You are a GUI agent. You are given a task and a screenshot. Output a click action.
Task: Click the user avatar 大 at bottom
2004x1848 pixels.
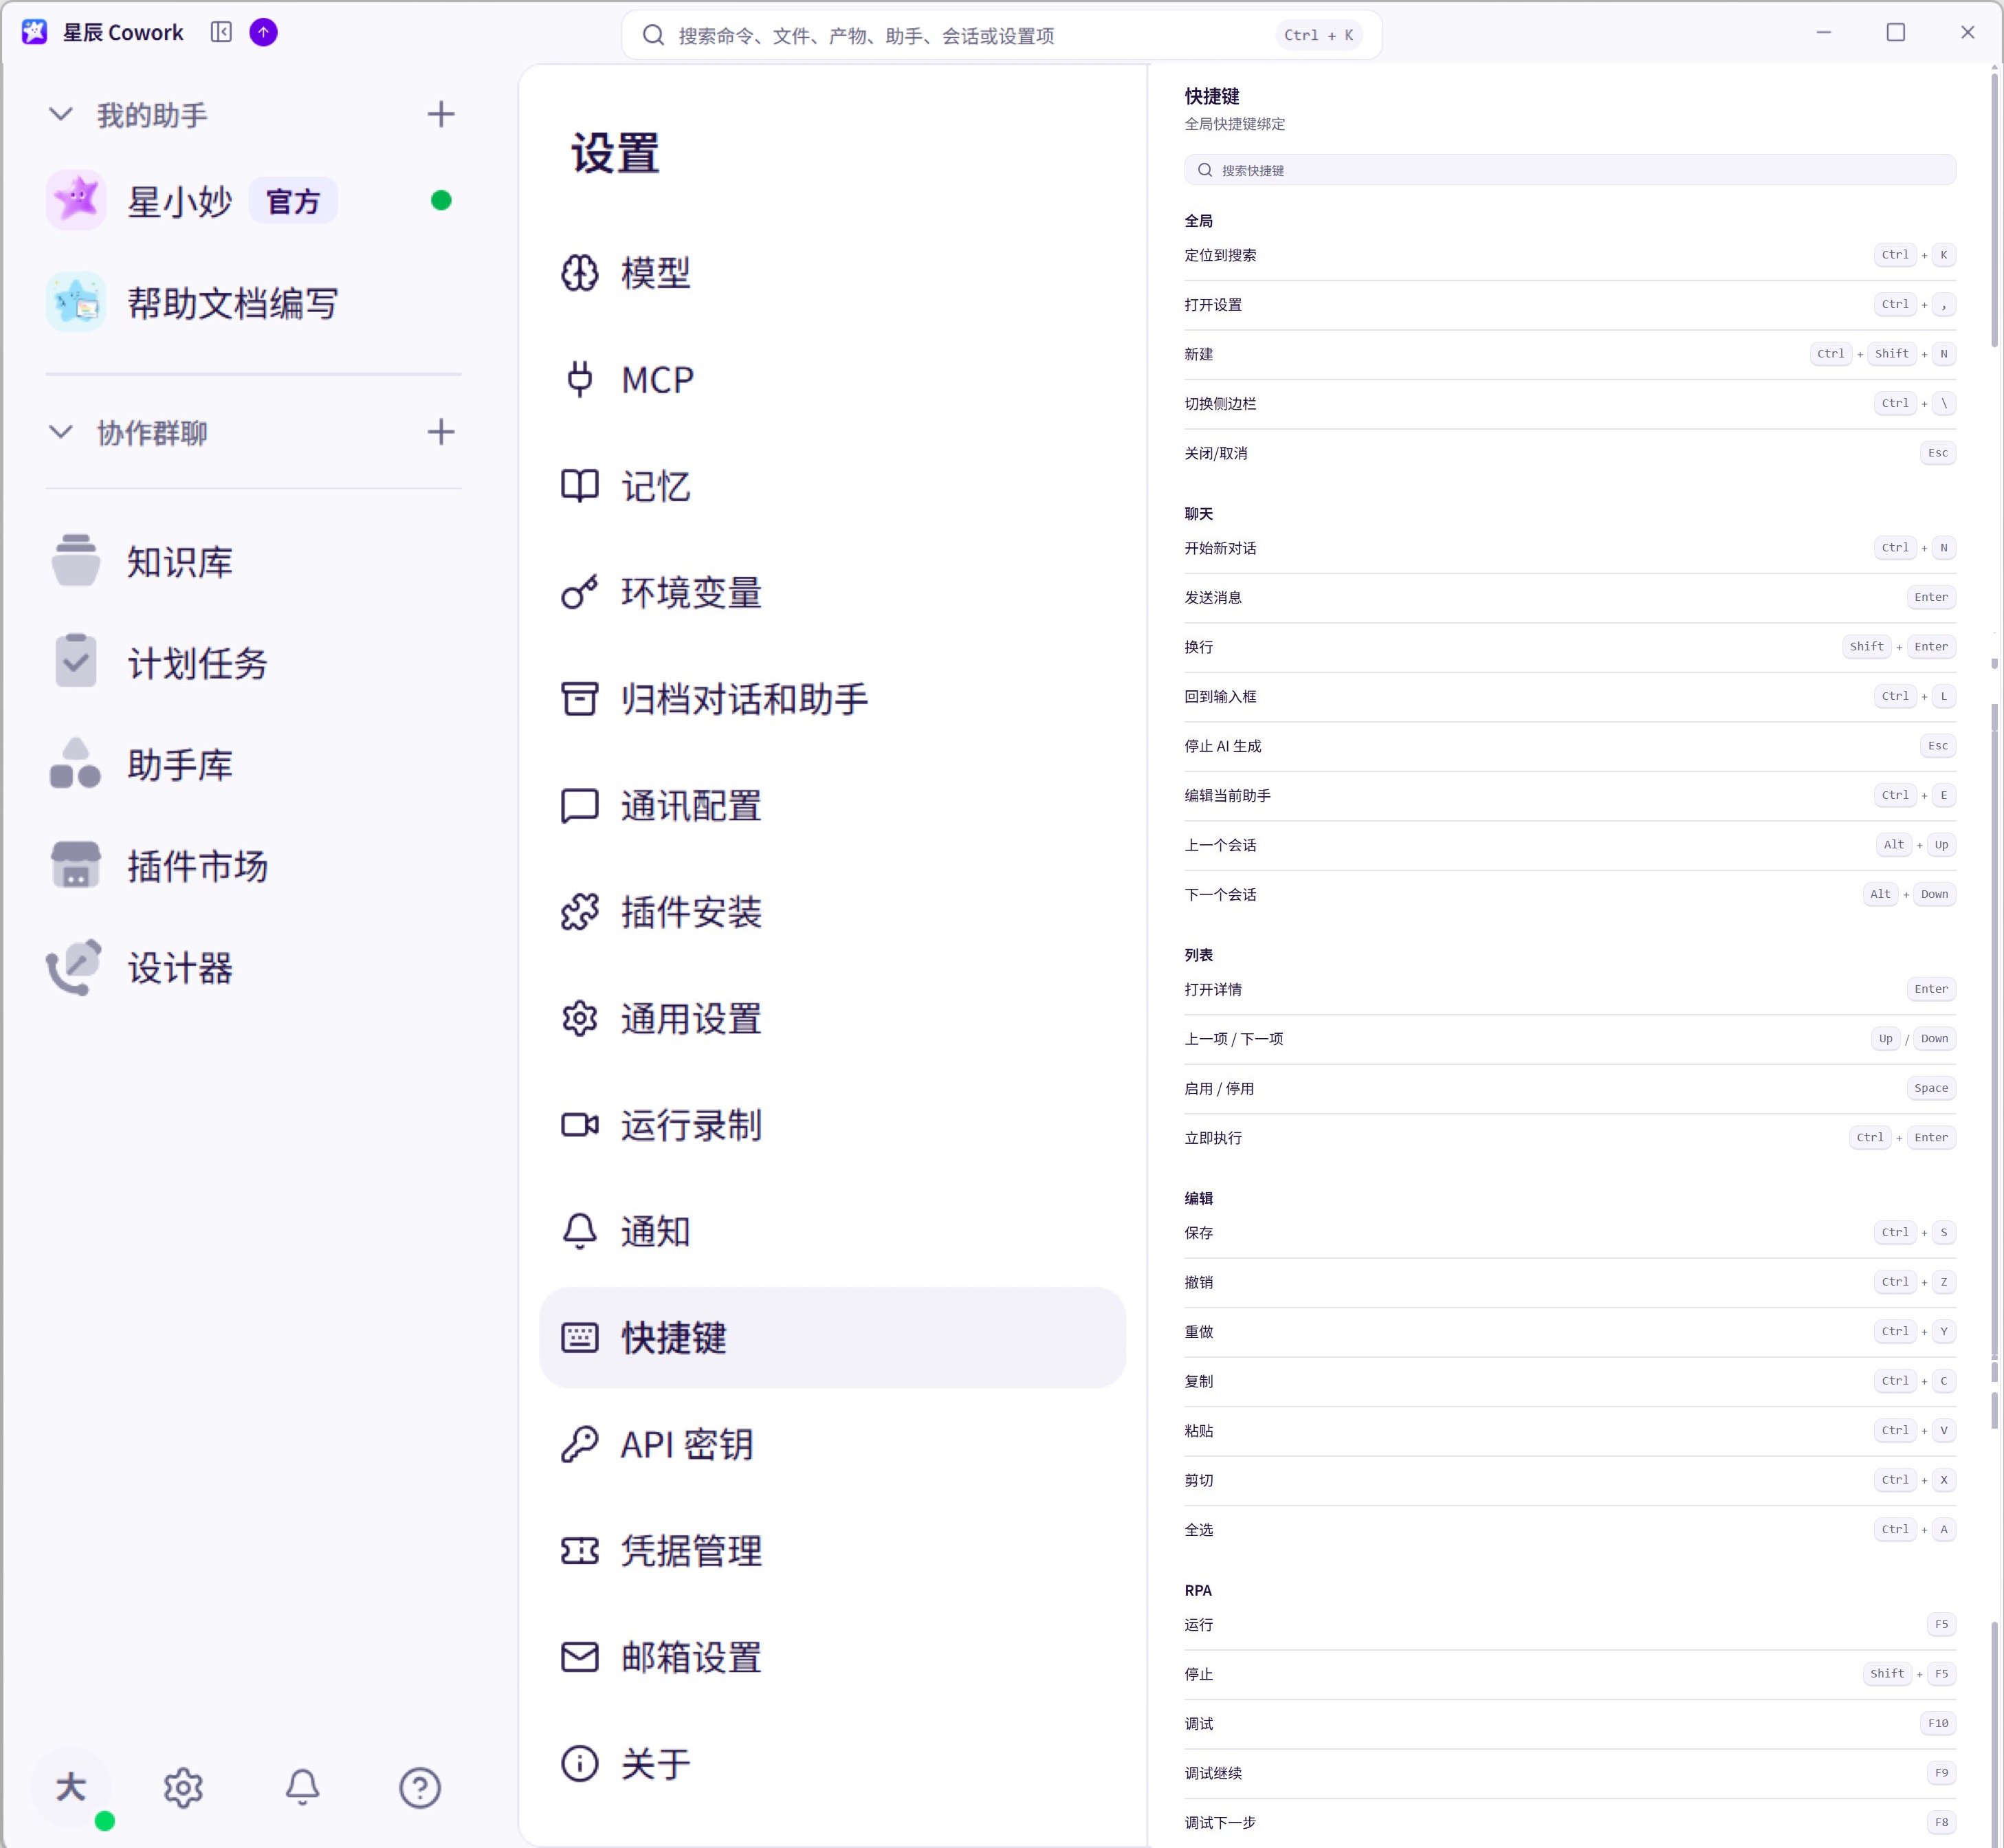point(71,1788)
